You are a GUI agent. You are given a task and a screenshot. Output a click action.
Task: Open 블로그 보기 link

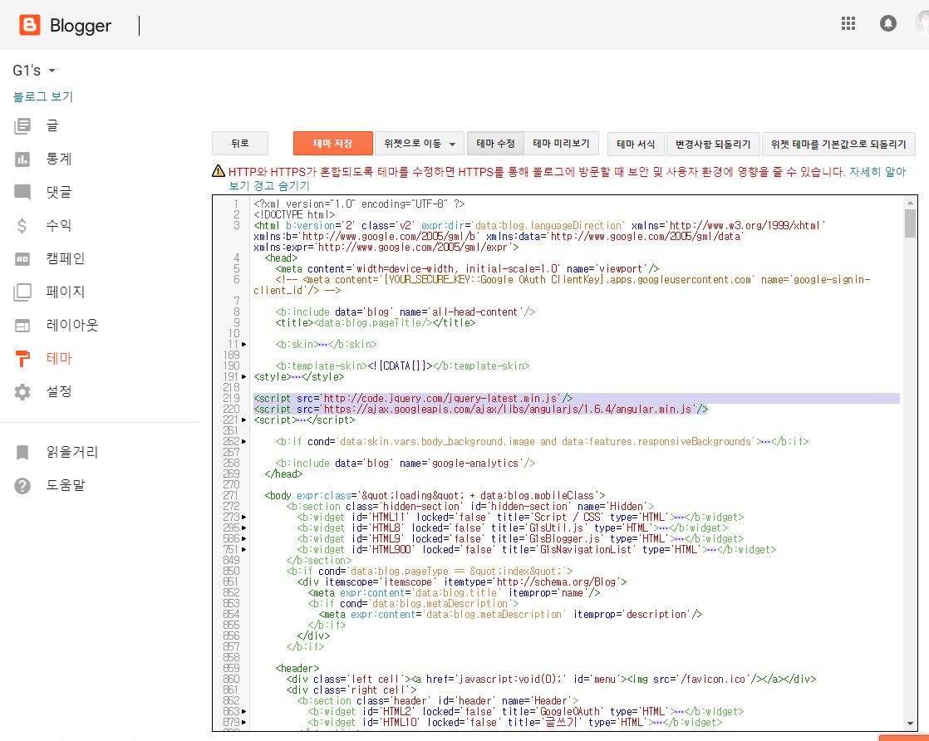(42, 96)
